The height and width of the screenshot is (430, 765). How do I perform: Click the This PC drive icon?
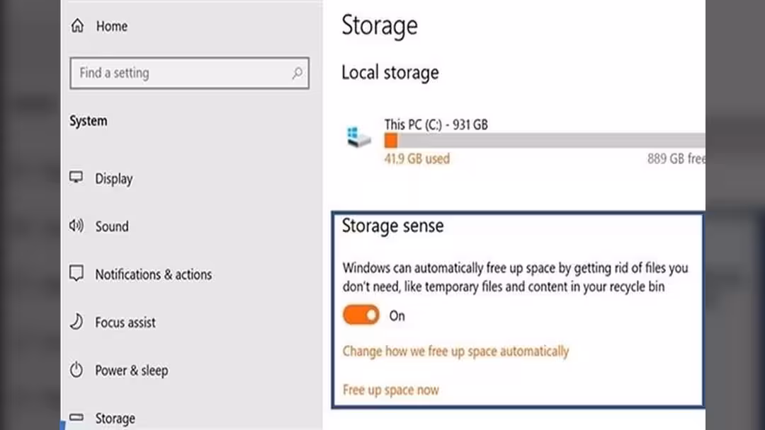pyautogui.click(x=358, y=136)
